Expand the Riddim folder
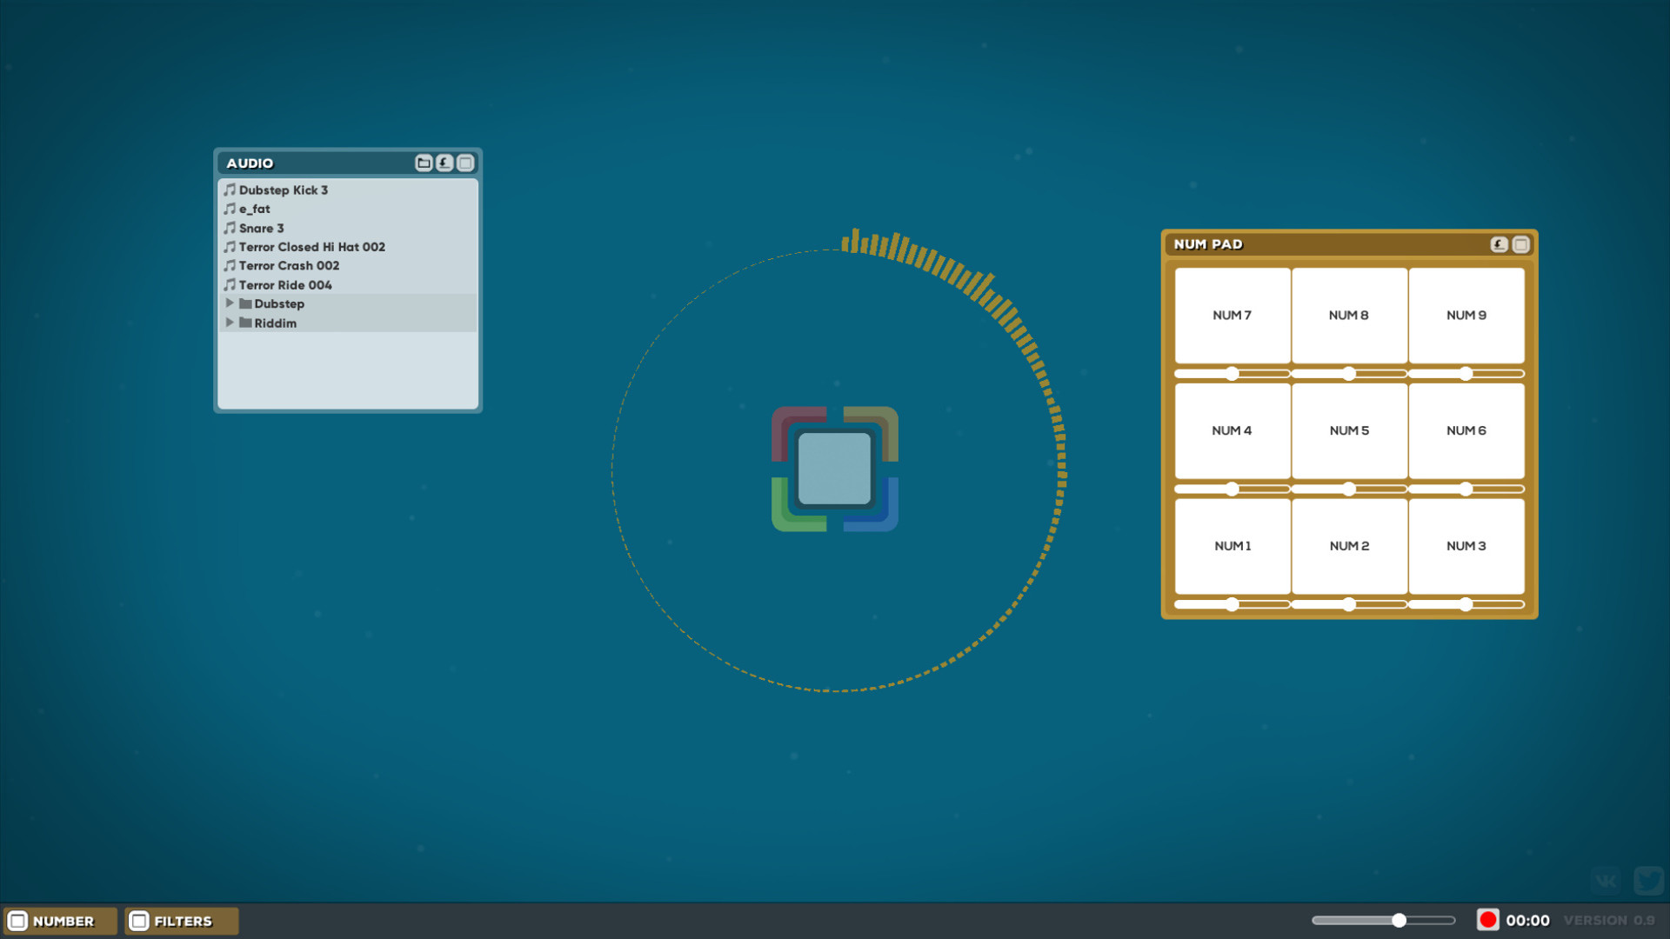This screenshot has width=1670, height=939. click(x=228, y=323)
